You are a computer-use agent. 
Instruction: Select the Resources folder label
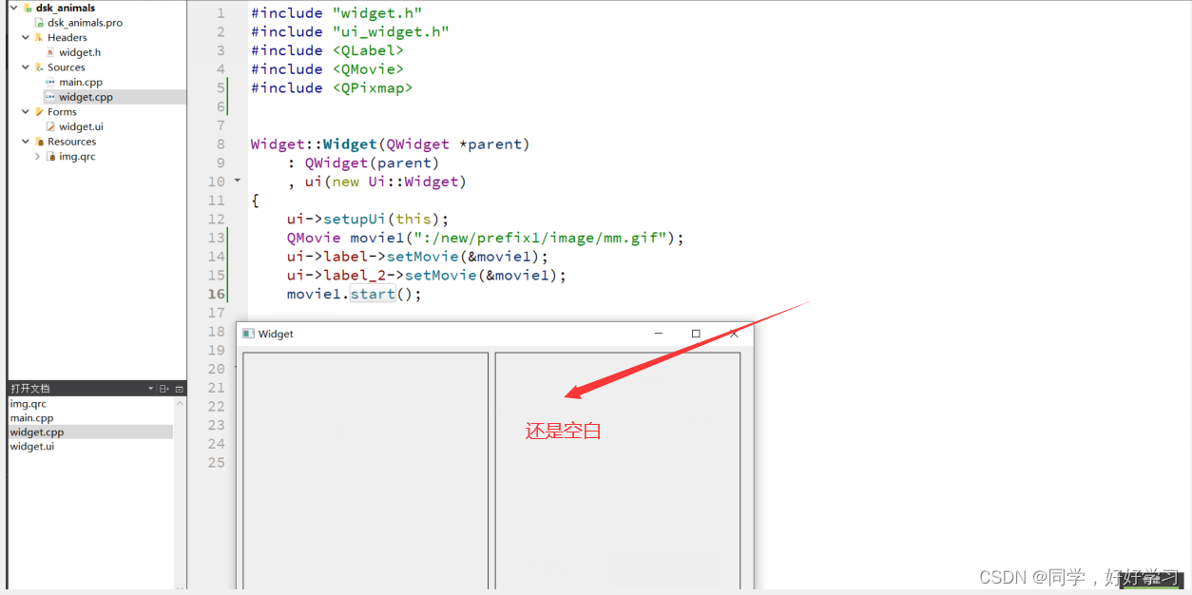72,142
